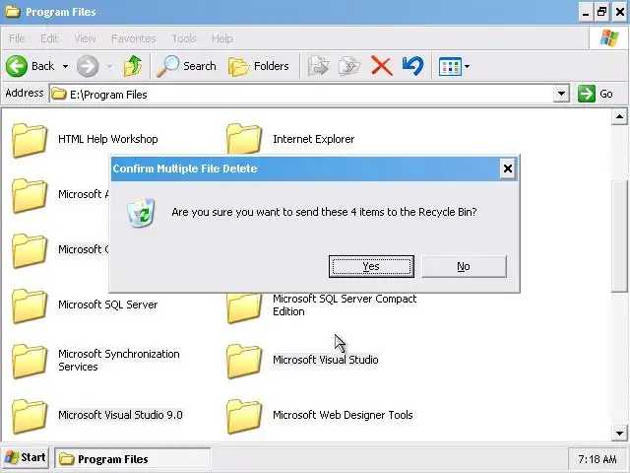The image size is (630, 473).
Task: Click the scrollbar up arrow
Action: (619, 117)
